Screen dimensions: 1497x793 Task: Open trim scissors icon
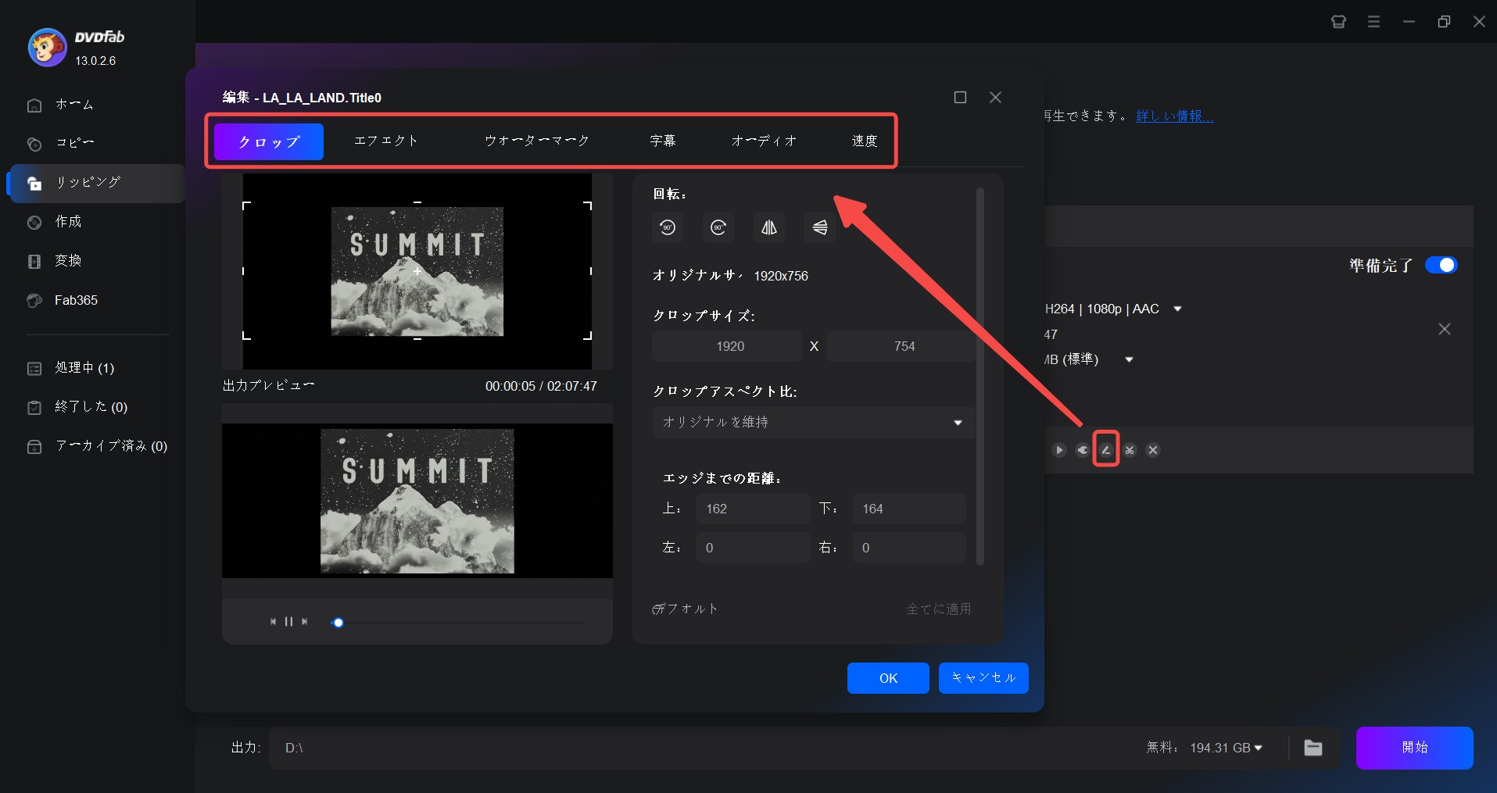pyautogui.click(x=1130, y=450)
